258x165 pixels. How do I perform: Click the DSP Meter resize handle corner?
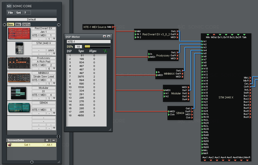point(110,129)
